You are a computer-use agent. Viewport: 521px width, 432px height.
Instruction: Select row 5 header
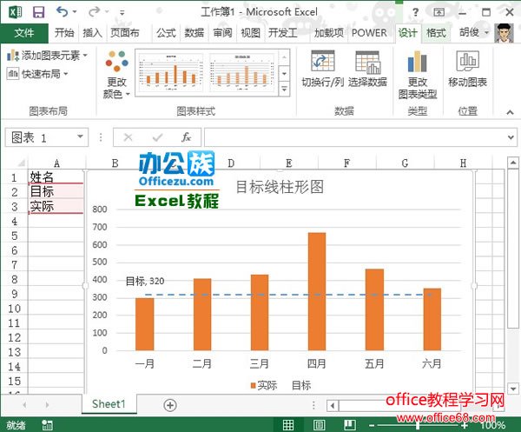click(14, 236)
